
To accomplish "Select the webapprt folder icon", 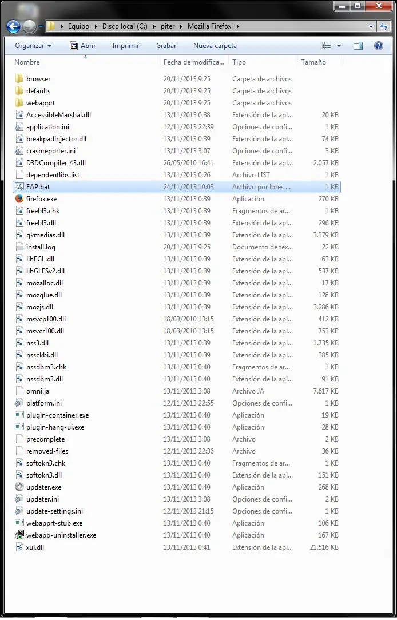I will click(19, 103).
